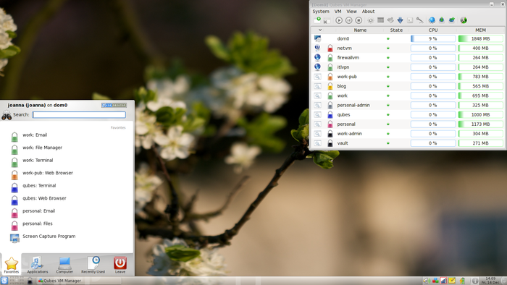Open the System menu
Image resolution: width=507 pixels, height=285 pixels.
321,12
